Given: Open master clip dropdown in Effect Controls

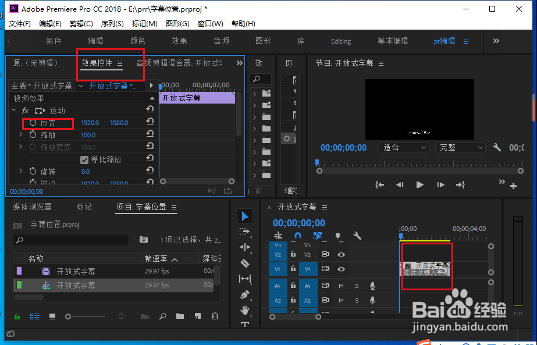Looking at the screenshot, I should coord(81,86).
